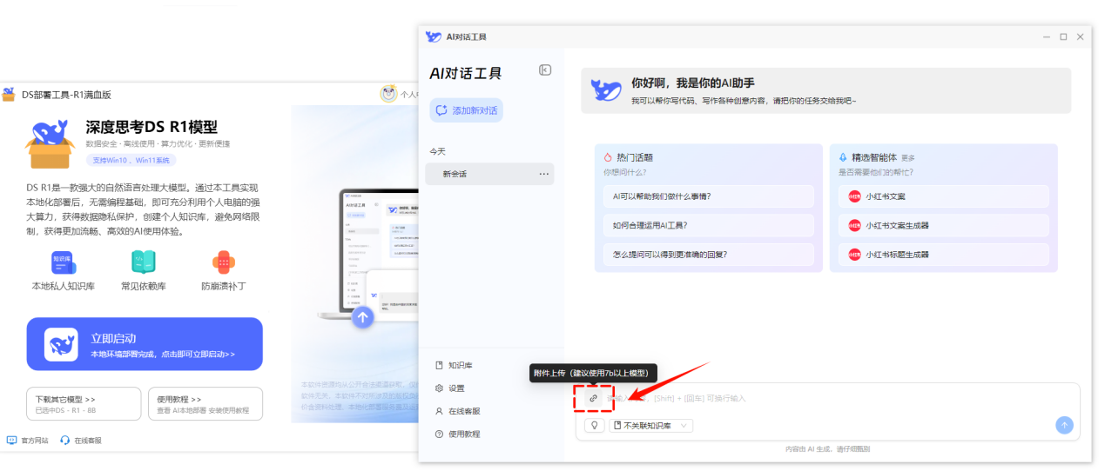Screen dimensions: 1105x471
Task: Open 官方网站 link in DS部署工具
Action: (28, 441)
